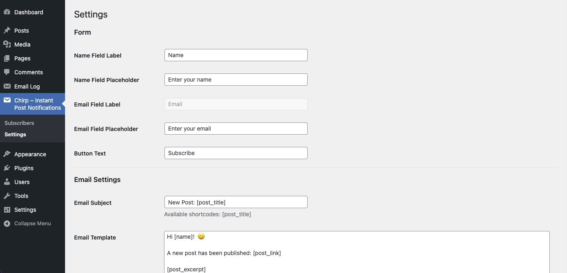Select the Settings submenu under Chirp
567x273 pixels.
(x=15, y=134)
